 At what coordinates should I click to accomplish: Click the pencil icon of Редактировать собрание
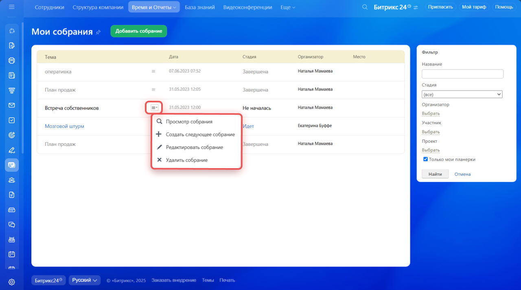tap(159, 147)
